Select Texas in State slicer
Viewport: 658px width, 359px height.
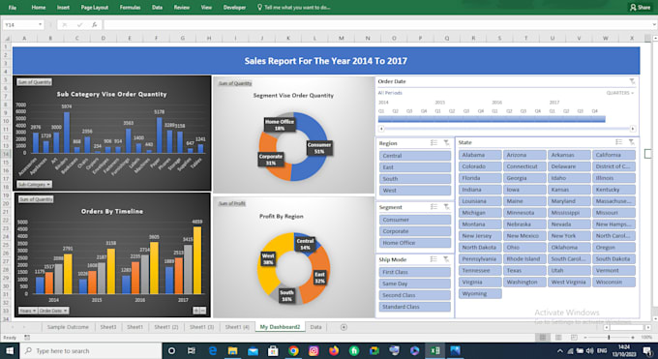click(x=524, y=270)
